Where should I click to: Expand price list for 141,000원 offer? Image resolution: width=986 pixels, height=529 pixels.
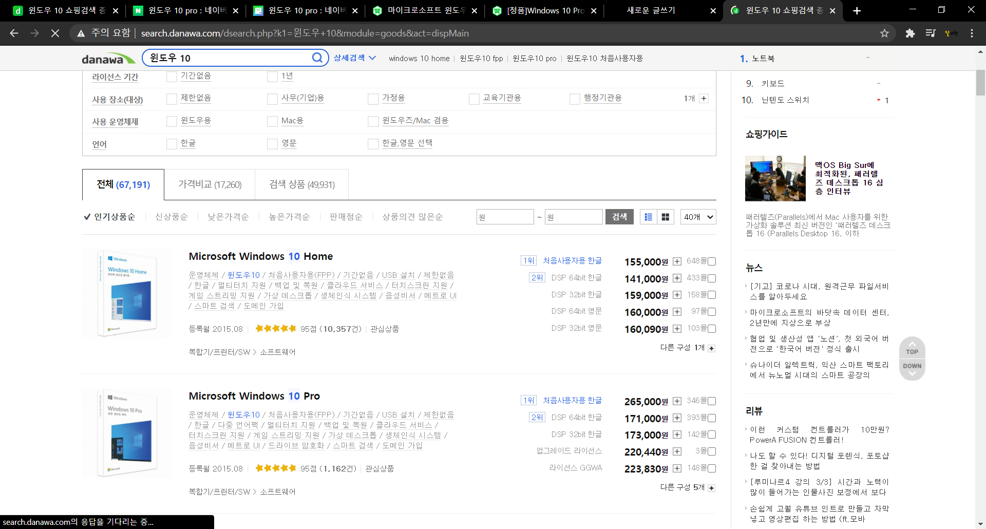pyautogui.click(x=677, y=278)
